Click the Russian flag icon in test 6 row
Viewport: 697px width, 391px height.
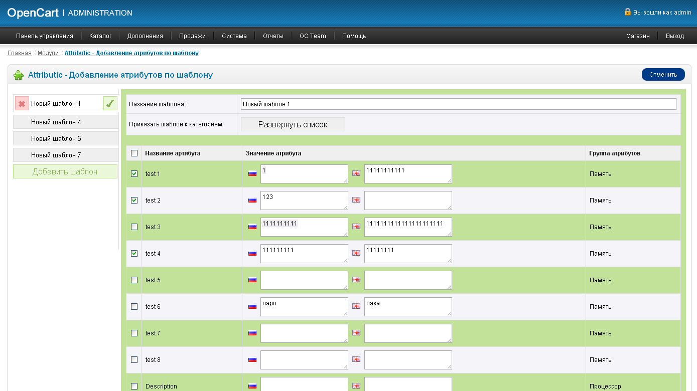click(252, 306)
